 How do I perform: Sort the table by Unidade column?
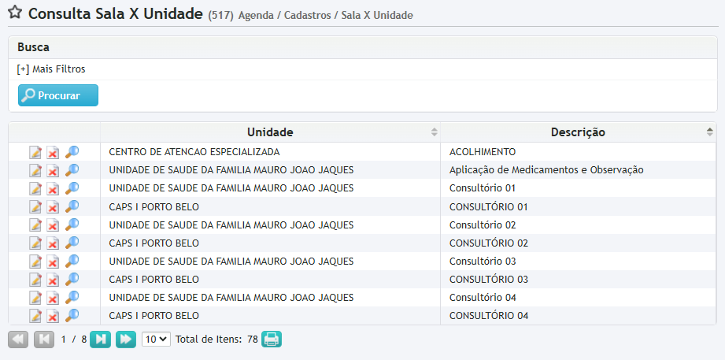tap(270, 132)
